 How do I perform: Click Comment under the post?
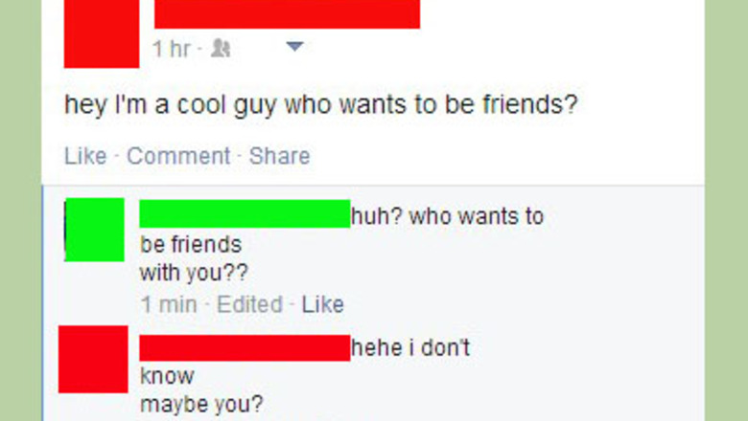click(178, 156)
